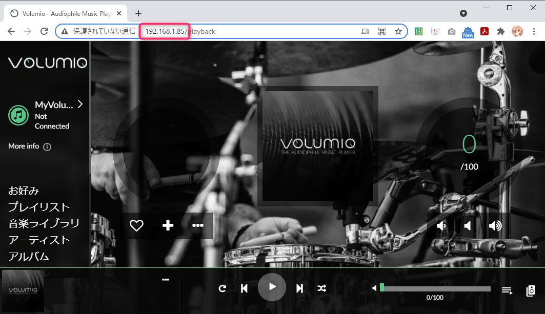Open アーティスト in the sidebar
Screen dimensions: 545x314
(x=39, y=240)
